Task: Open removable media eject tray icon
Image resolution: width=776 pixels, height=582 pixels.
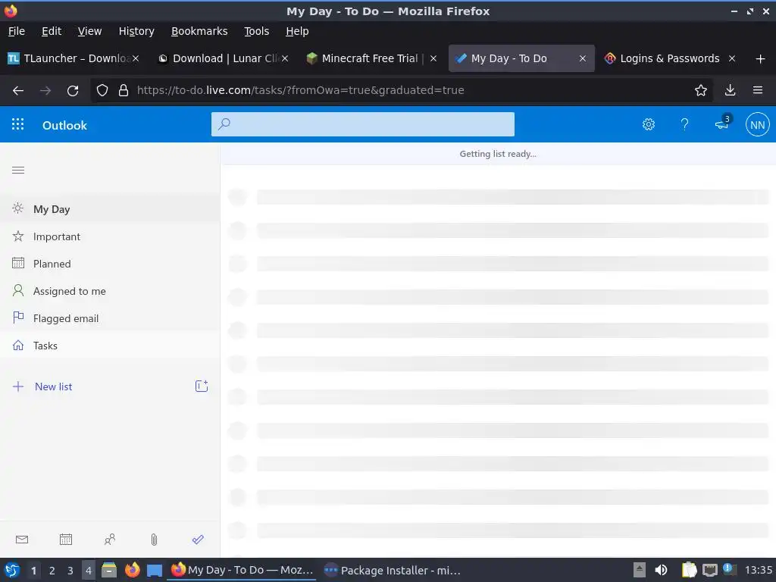Action: tap(640, 570)
